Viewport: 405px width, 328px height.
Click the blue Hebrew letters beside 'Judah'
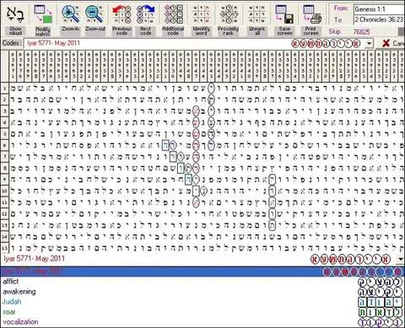pos(381,302)
